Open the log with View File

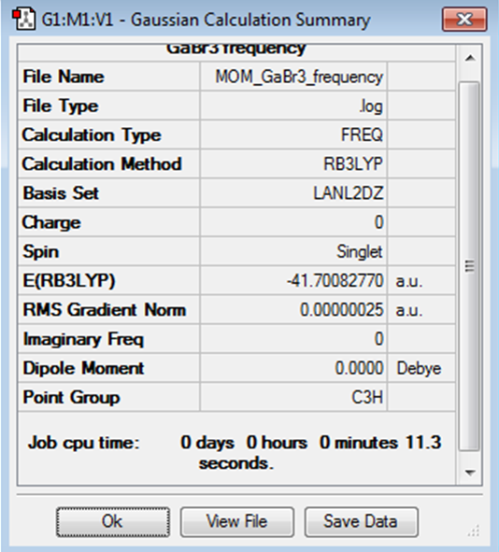[x=237, y=522]
